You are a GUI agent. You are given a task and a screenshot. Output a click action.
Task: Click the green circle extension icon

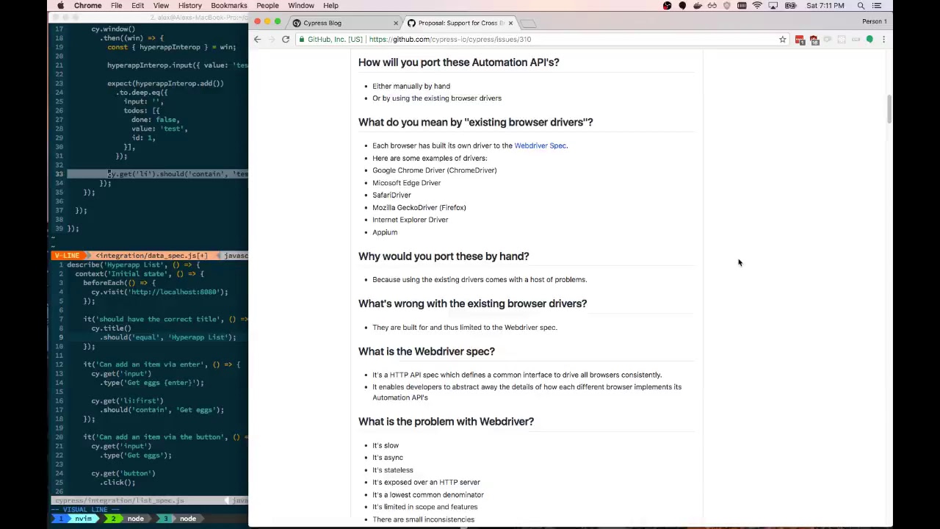click(869, 39)
